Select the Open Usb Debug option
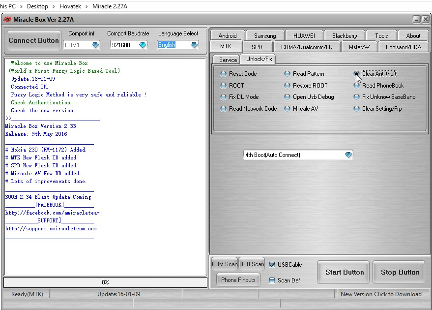Image resolution: width=432 pixels, height=310 pixels. (309, 97)
